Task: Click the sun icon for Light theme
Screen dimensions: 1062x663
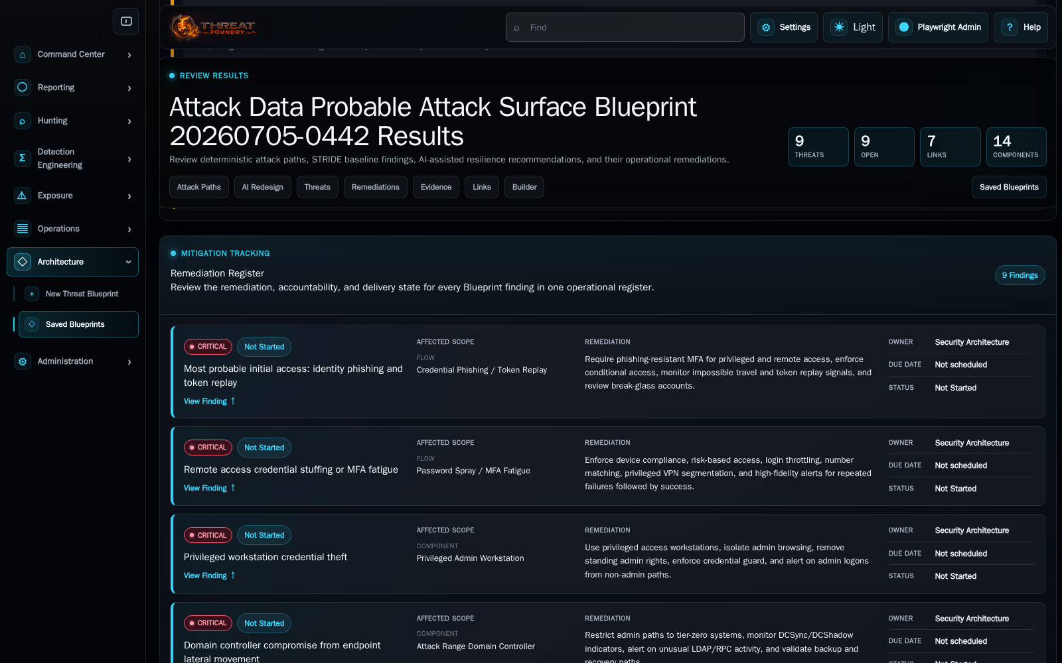Action: [x=839, y=27]
